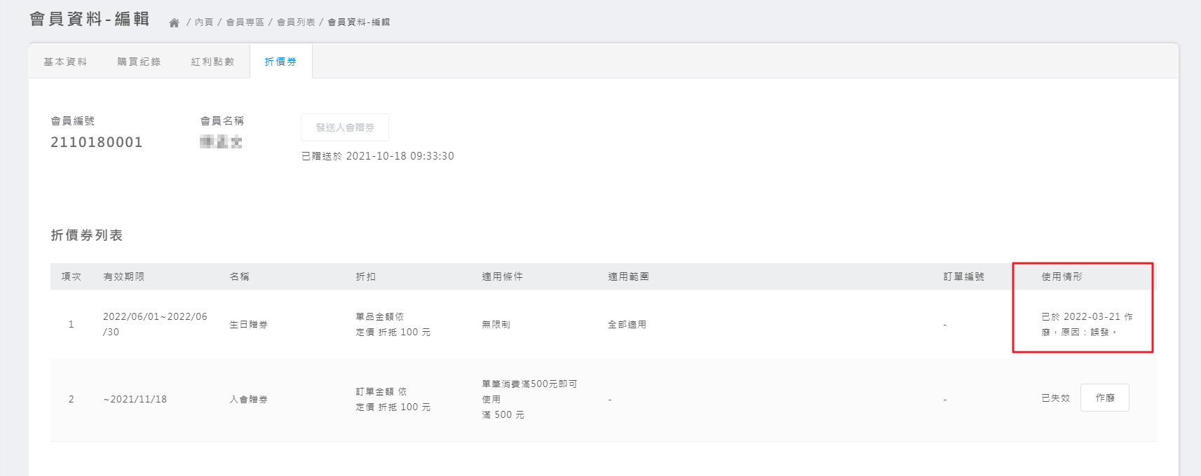The width and height of the screenshot is (1201, 476).
Task: Navigate to 會員專區 breadcrumb link
Action: [x=245, y=22]
